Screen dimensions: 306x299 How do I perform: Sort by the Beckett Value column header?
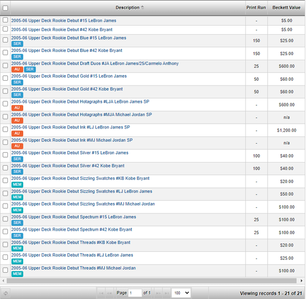tap(286, 7)
